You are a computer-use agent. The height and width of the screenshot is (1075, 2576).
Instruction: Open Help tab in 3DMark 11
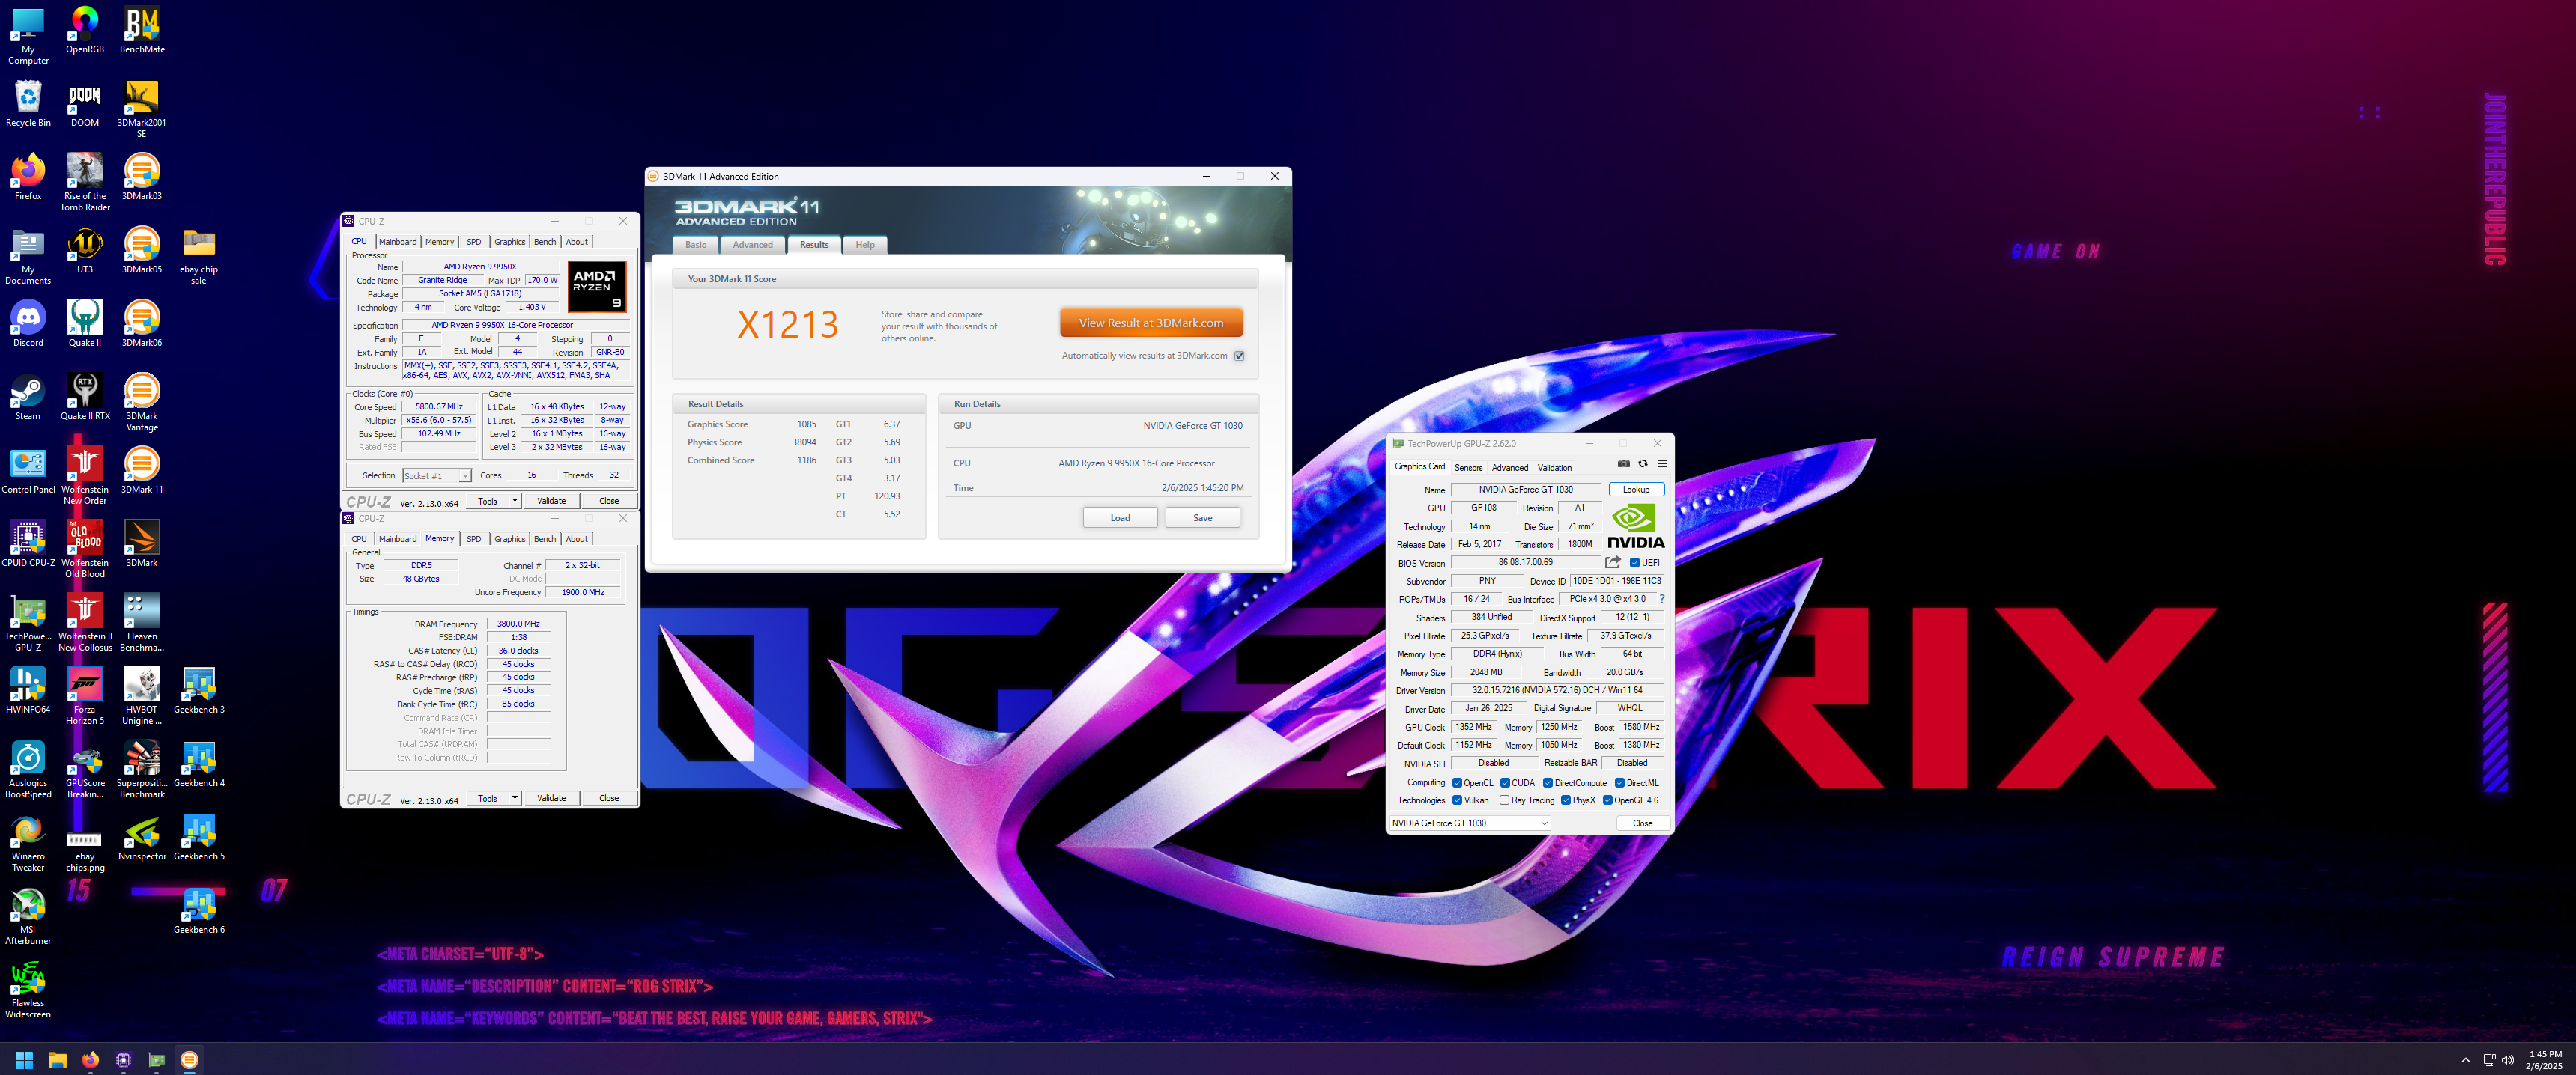coord(865,245)
